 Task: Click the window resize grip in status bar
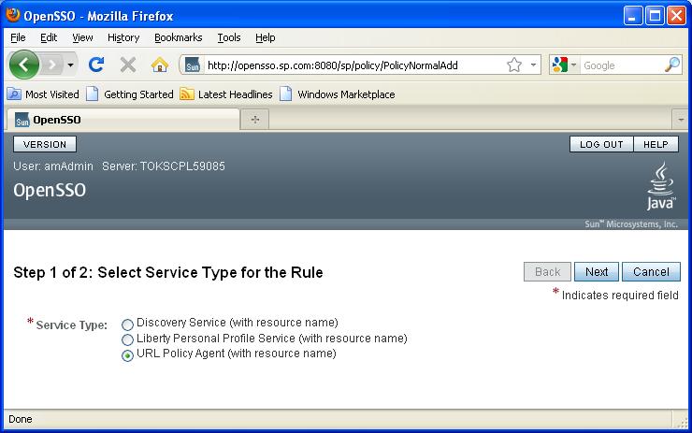(683, 423)
